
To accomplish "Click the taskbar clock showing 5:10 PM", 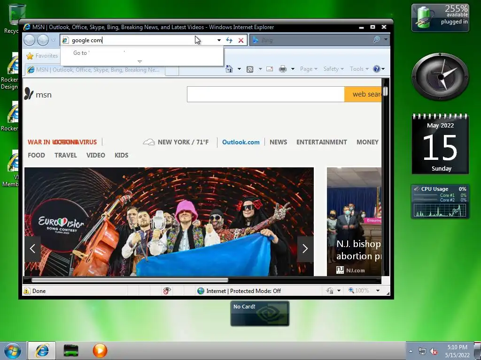I will 457,351.
